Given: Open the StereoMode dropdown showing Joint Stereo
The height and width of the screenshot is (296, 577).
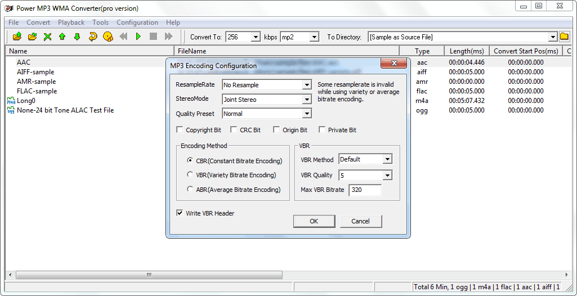Looking at the screenshot, I should 307,99.
